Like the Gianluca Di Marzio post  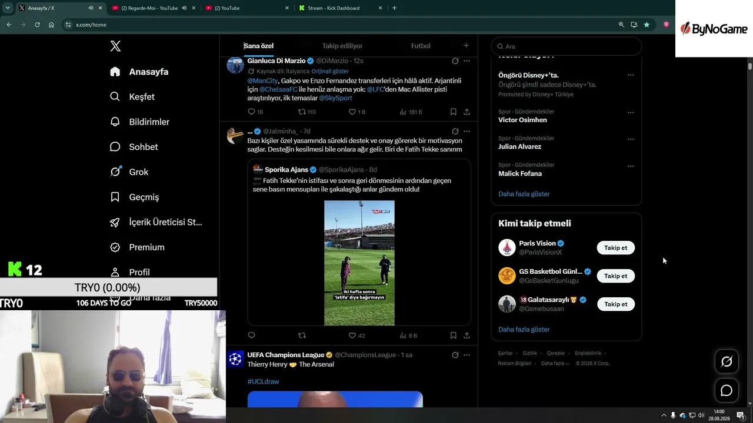click(x=352, y=112)
